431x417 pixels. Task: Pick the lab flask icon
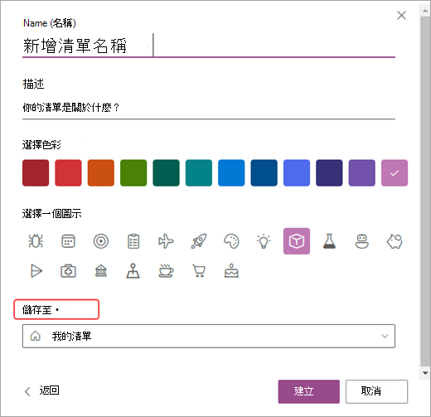(329, 241)
